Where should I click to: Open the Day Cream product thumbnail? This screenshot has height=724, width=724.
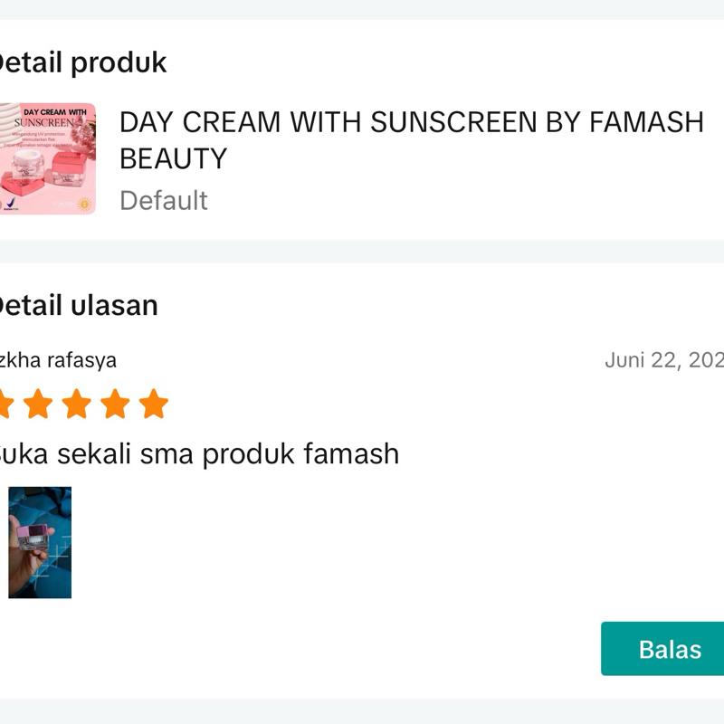point(47,159)
